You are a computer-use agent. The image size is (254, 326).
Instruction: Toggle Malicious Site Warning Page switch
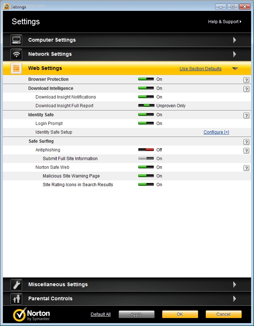pyautogui.click(x=146, y=176)
